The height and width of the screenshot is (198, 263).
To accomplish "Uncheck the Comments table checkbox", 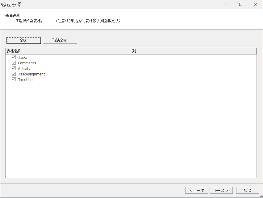I will (14, 63).
